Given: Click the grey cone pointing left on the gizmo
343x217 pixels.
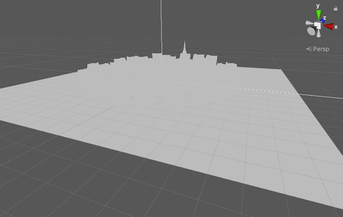Looking at the screenshot, I should [x=310, y=23].
